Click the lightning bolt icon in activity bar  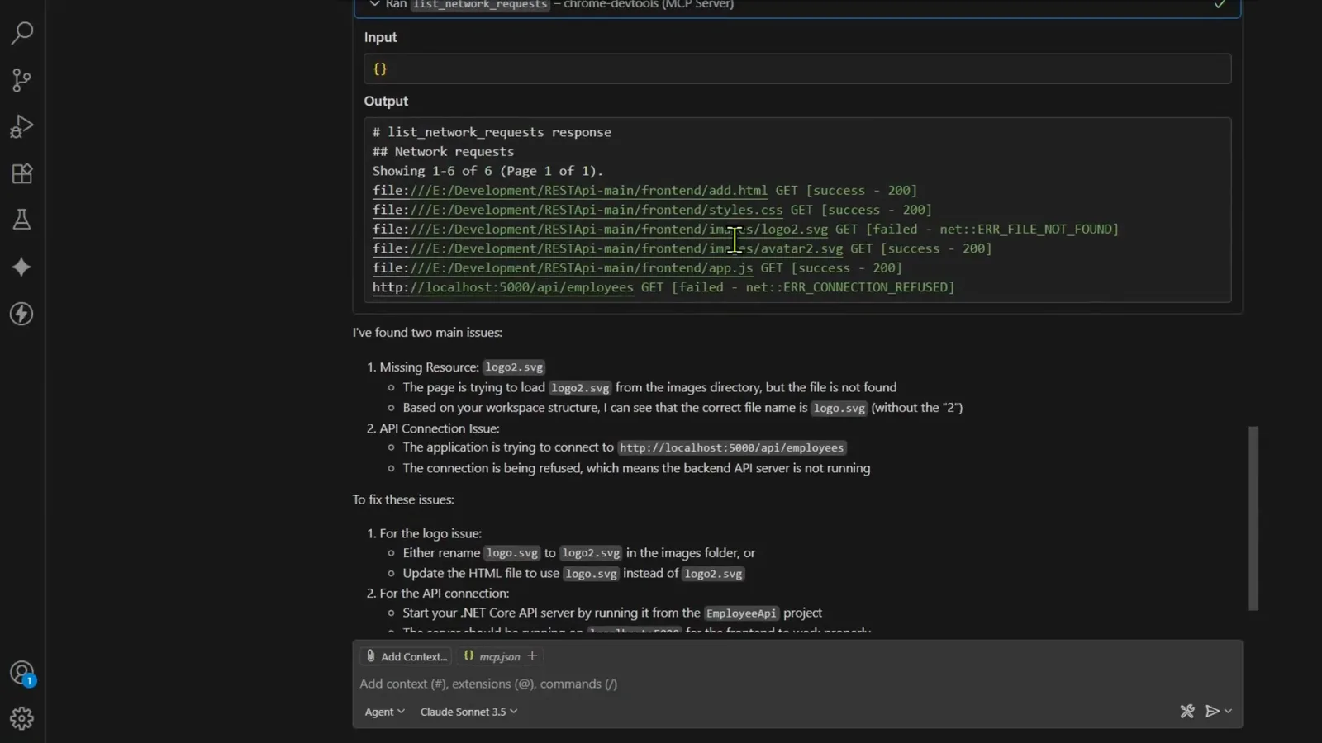coord(21,314)
